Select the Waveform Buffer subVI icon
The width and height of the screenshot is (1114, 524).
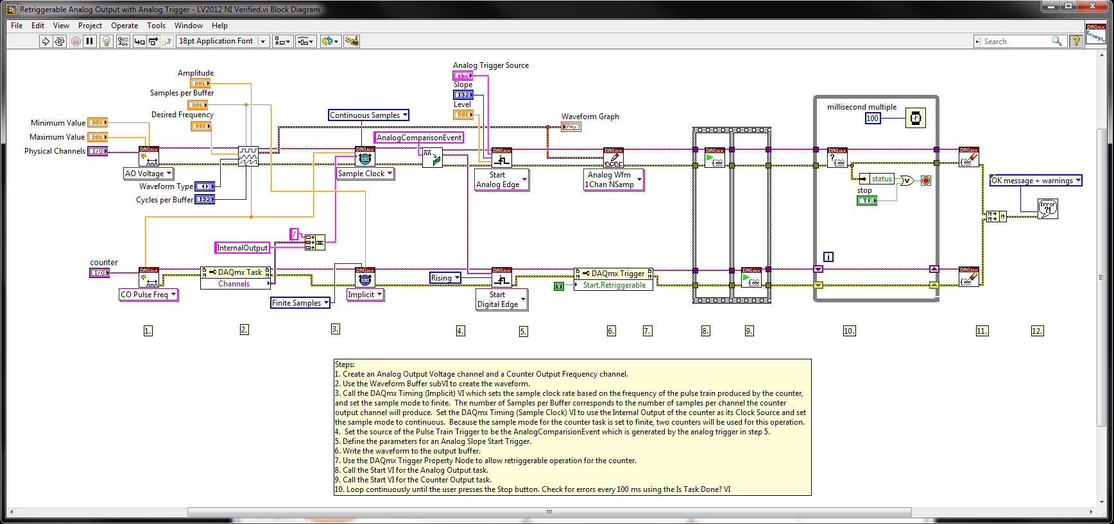tap(248, 156)
